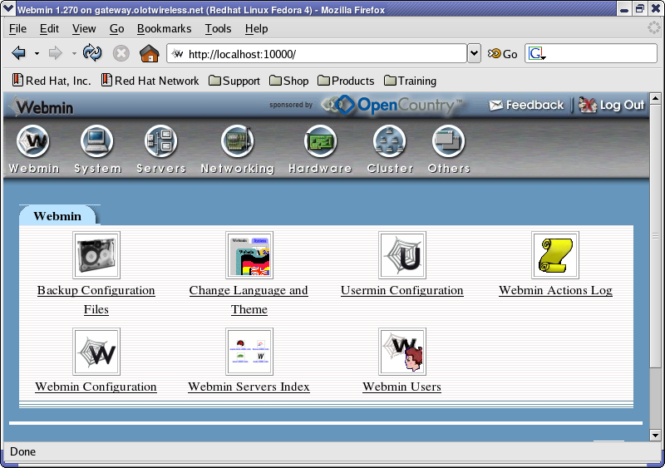Open the Webmin Configuration link

(x=96, y=387)
